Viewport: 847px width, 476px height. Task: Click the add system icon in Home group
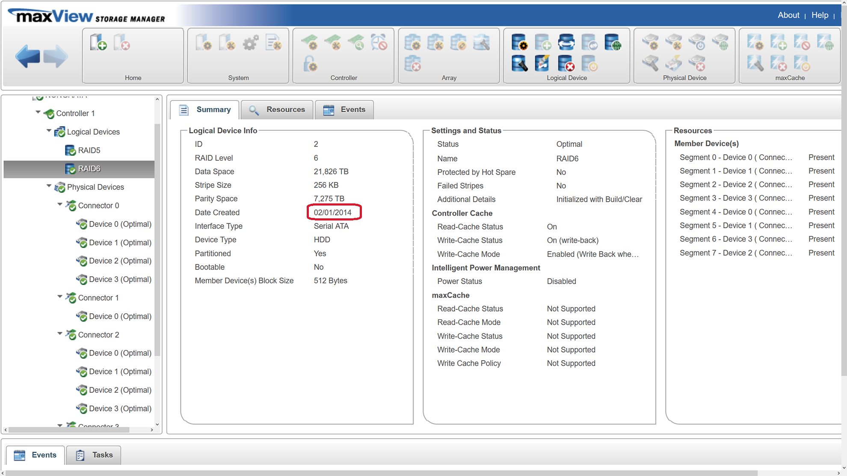pyautogui.click(x=98, y=43)
